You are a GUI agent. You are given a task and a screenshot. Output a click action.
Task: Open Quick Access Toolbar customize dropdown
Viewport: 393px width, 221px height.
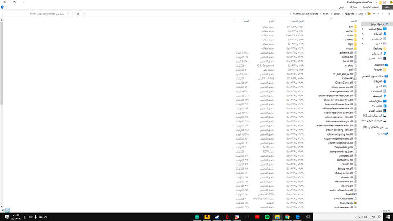pos(376,2)
